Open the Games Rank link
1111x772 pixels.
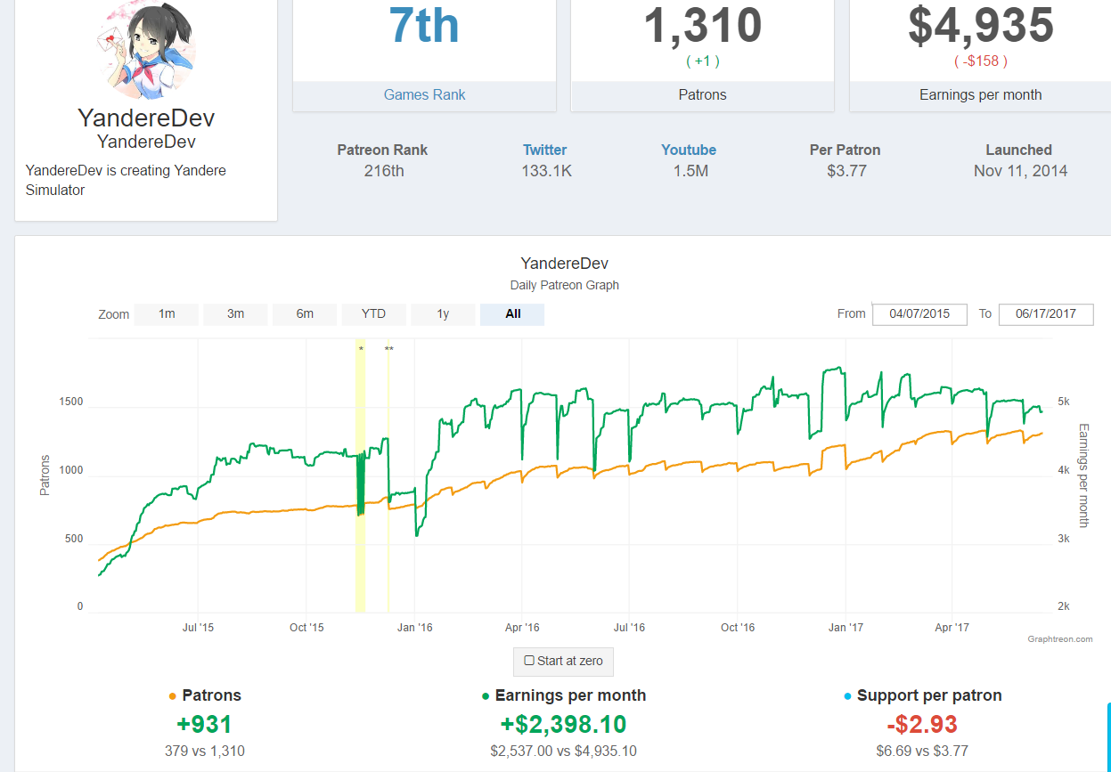[425, 94]
